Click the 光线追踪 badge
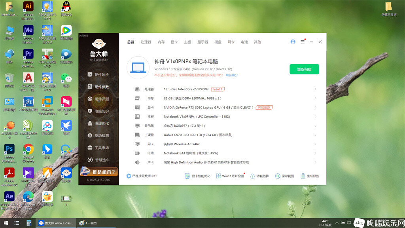The height and width of the screenshot is (228, 405). [264, 108]
